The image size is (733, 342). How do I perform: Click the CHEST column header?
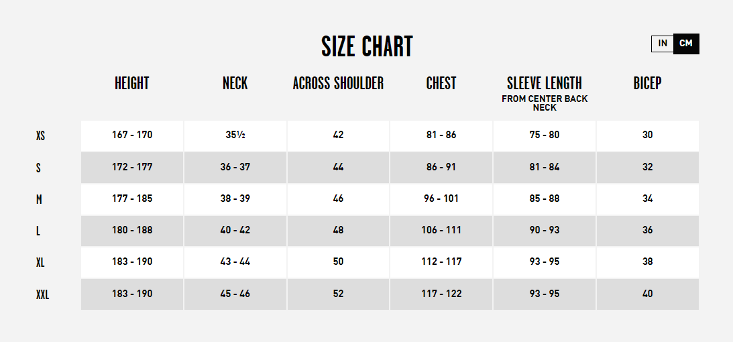click(x=441, y=83)
